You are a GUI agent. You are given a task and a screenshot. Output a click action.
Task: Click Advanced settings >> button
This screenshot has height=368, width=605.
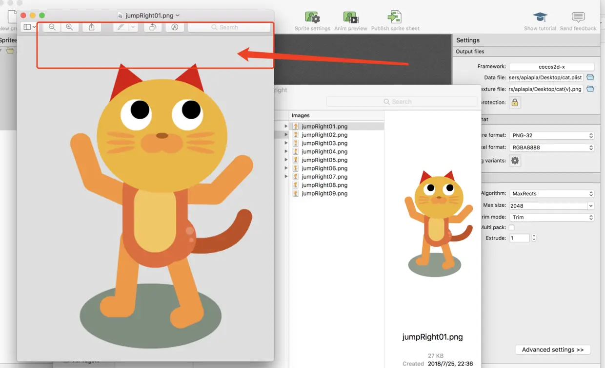553,350
